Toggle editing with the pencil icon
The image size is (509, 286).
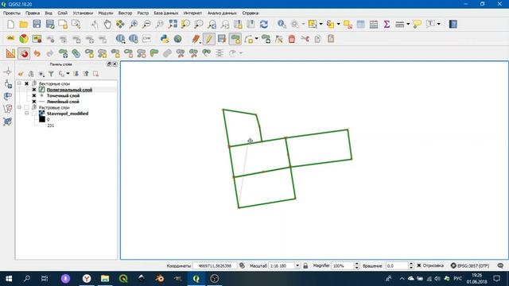(208, 39)
